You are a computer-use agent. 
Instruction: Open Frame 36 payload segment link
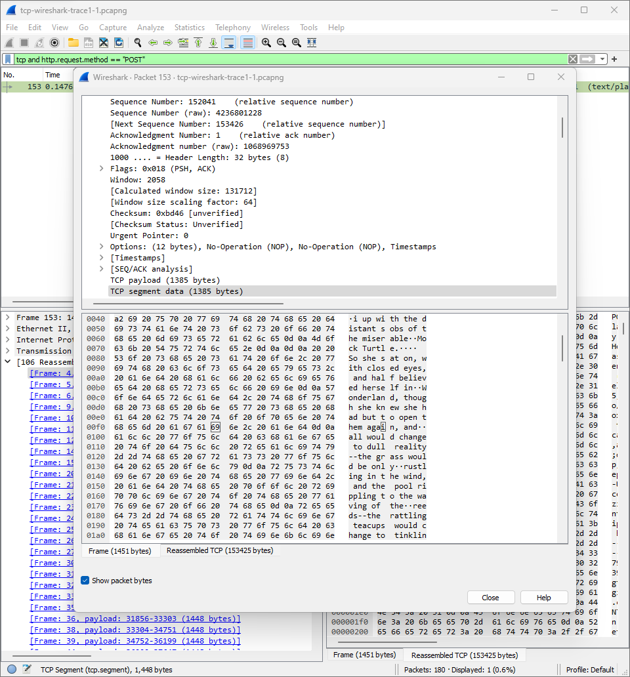(x=135, y=619)
